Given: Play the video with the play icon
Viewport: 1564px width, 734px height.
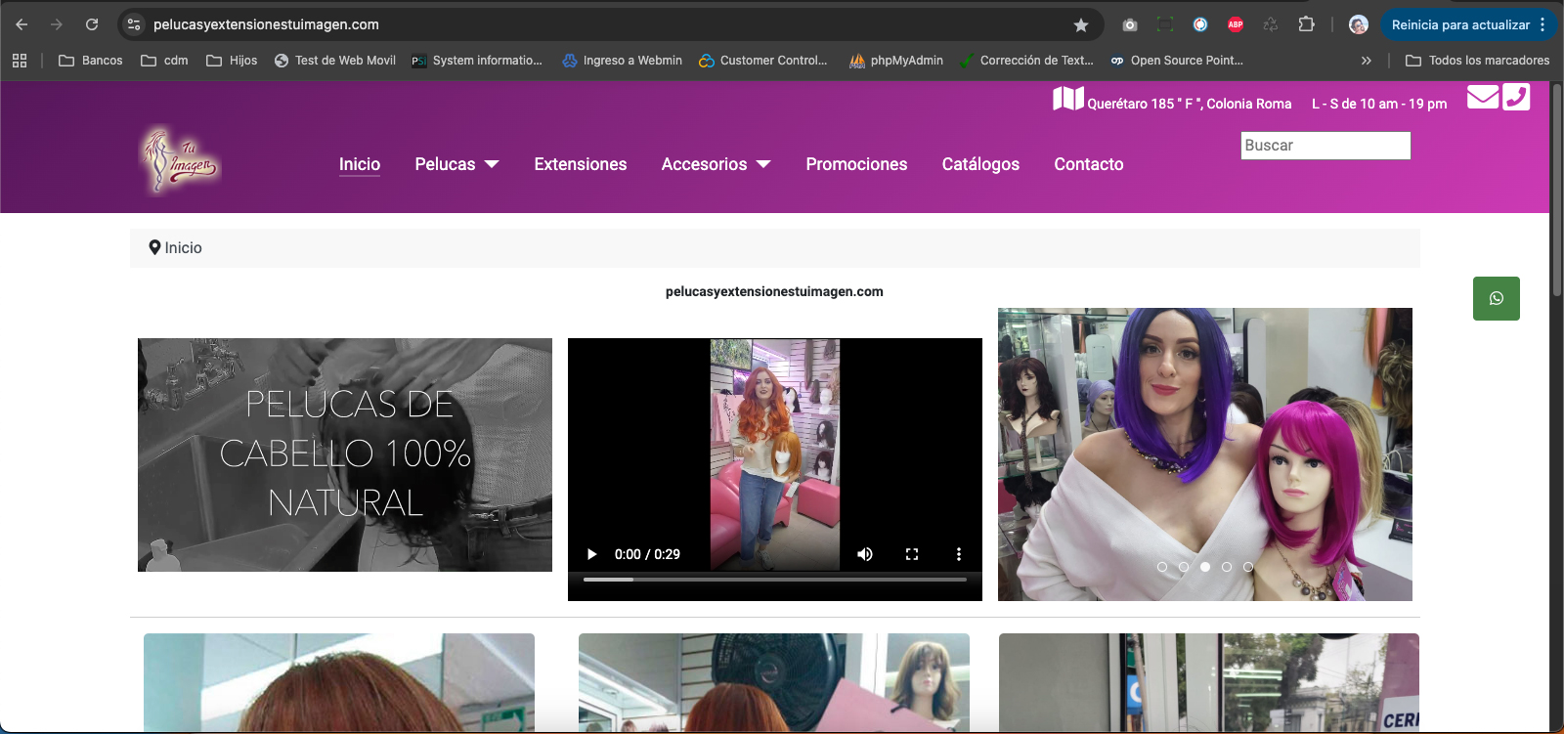Looking at the screenshot, I should tap(591, 554).
